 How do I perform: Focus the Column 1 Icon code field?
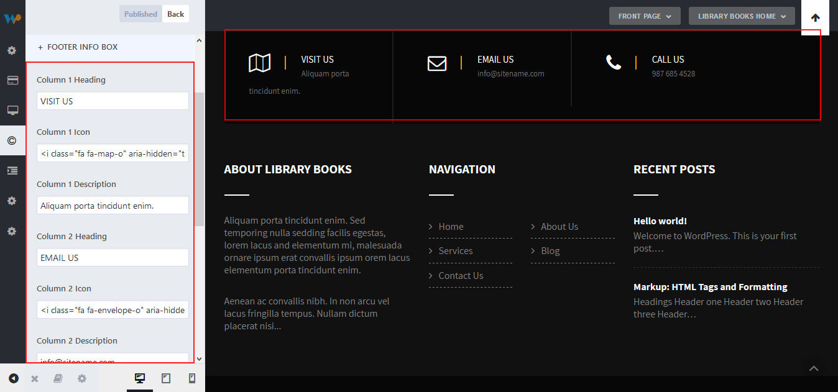coord(113,153)
